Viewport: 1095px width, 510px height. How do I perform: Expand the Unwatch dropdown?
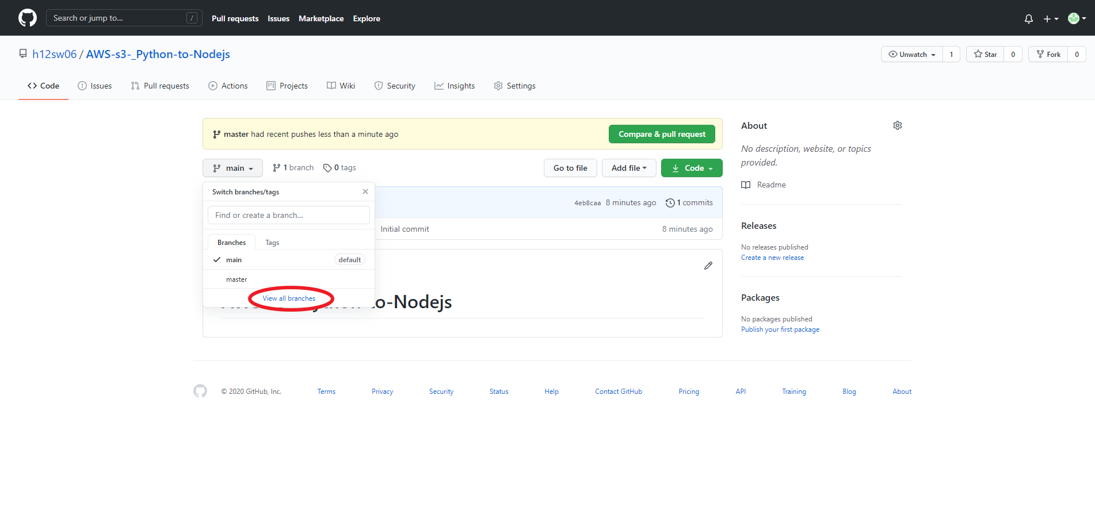coord(912,54)
